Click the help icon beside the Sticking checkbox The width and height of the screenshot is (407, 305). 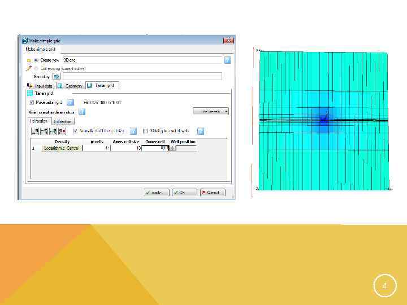click(201, 131)
